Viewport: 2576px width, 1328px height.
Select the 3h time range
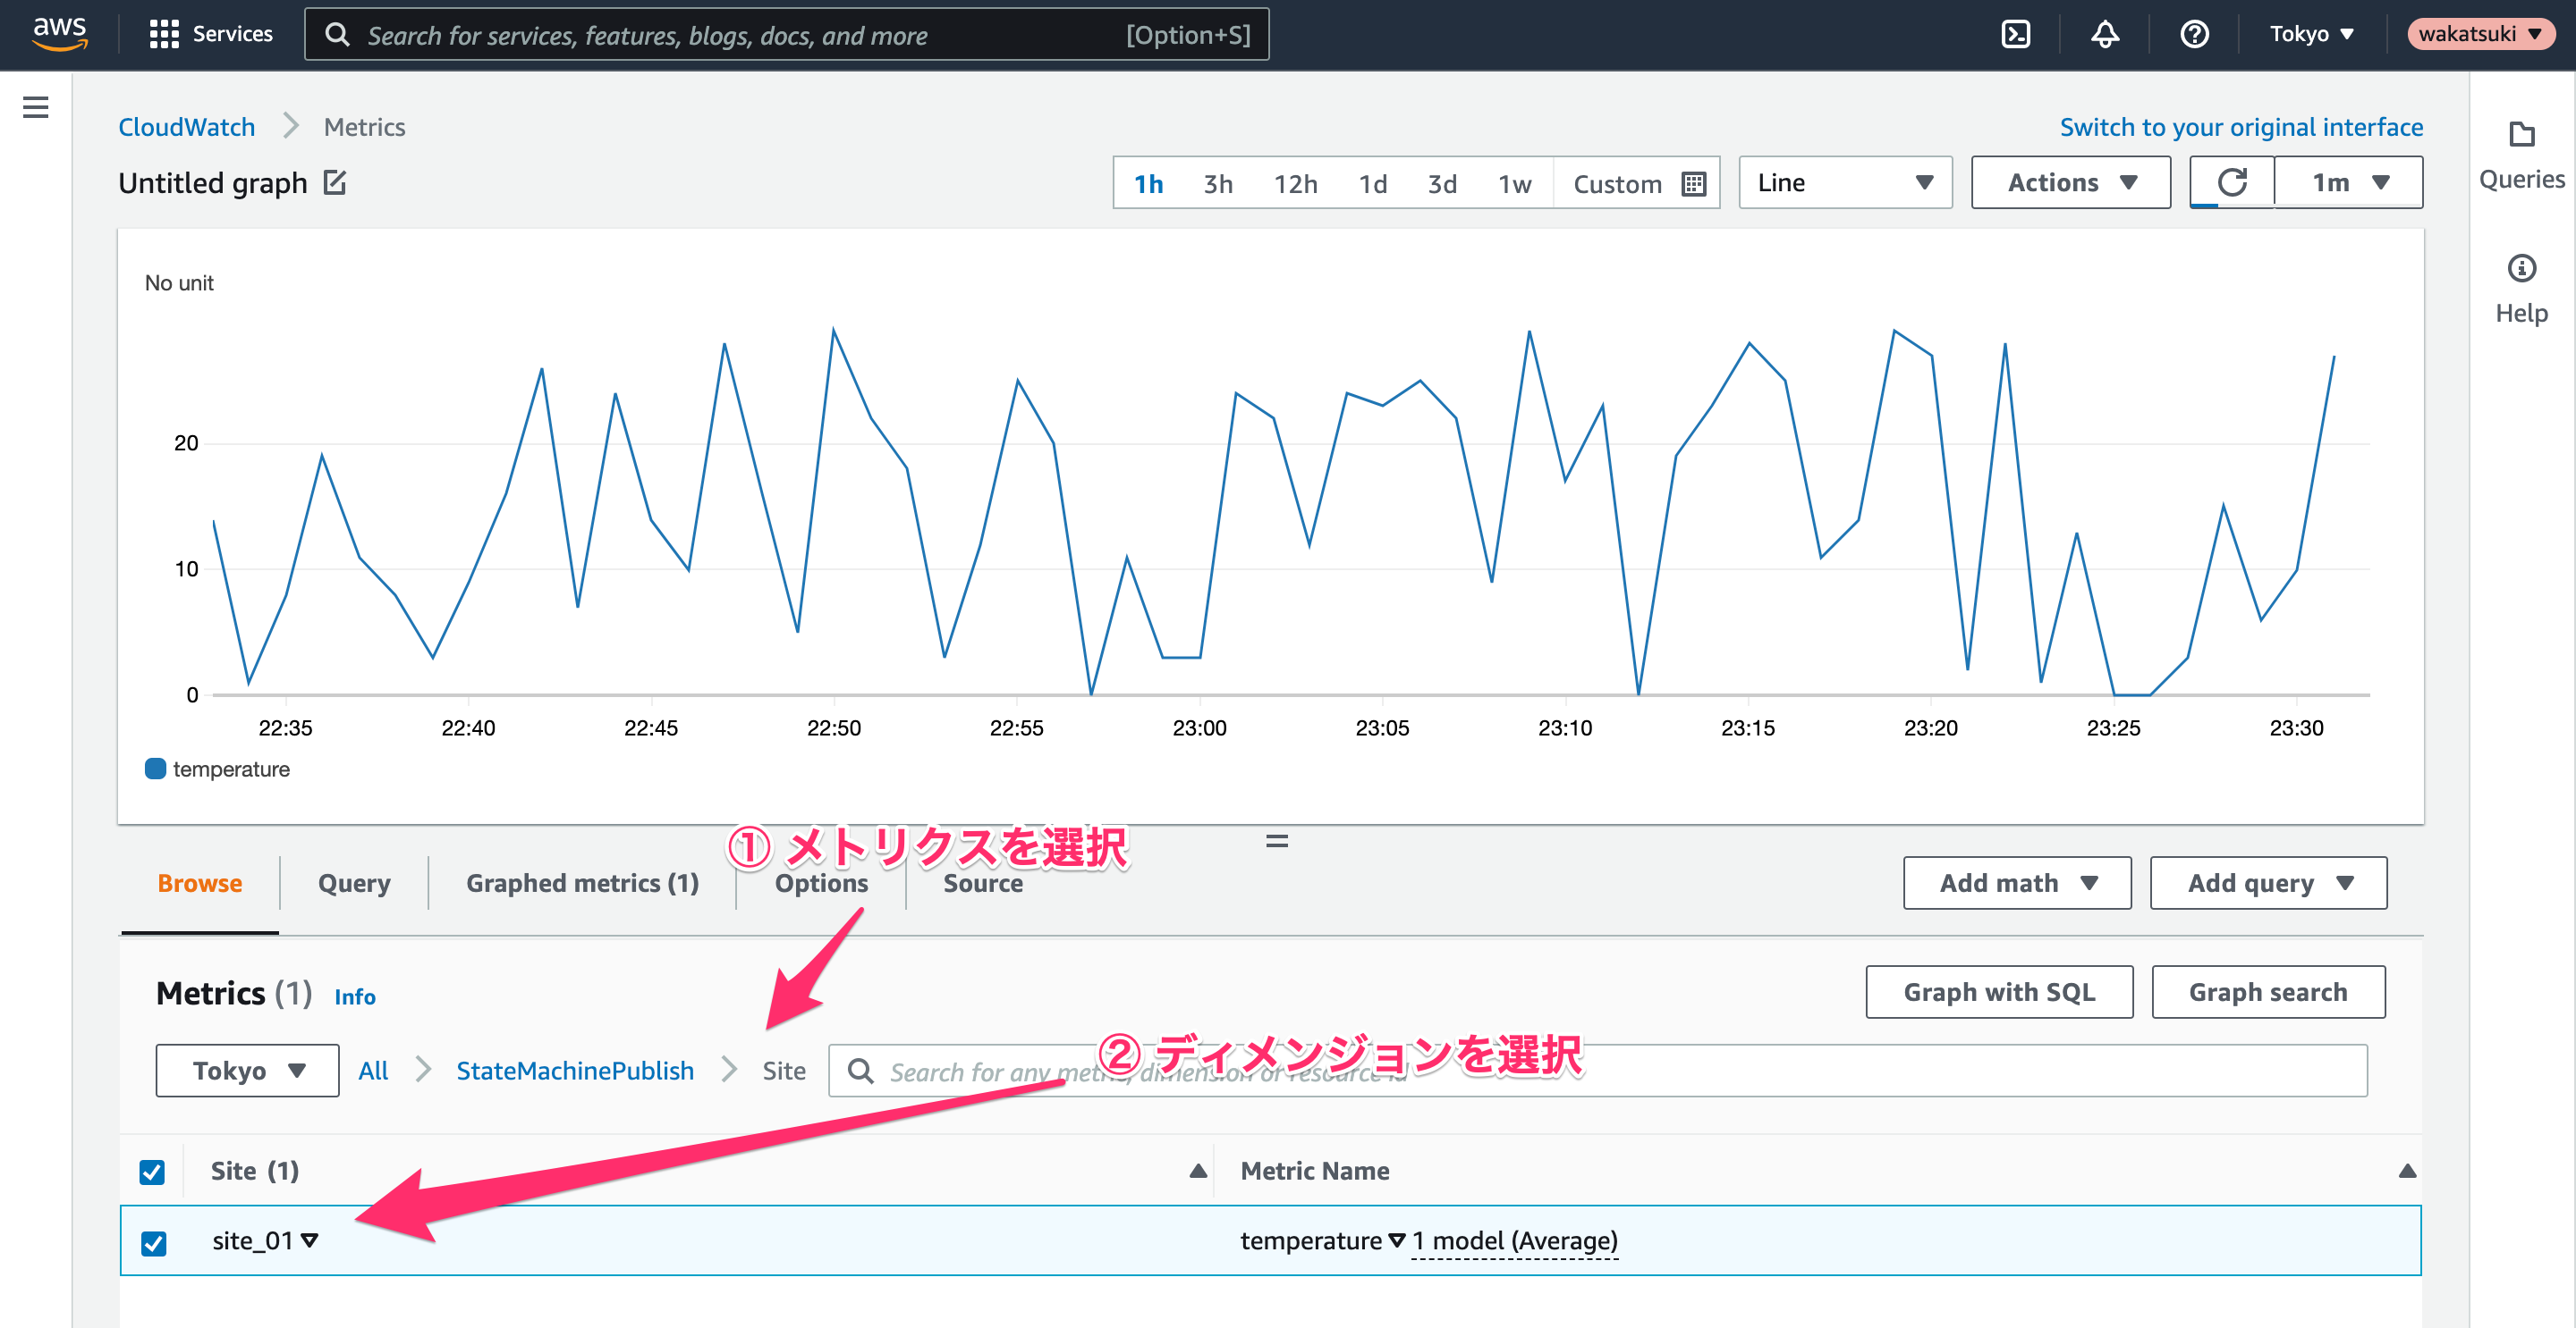pyautogui.click(x=1217, y=184)
